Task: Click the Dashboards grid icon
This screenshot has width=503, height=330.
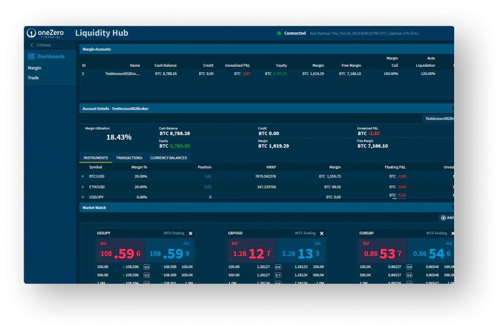Action: 31,56
